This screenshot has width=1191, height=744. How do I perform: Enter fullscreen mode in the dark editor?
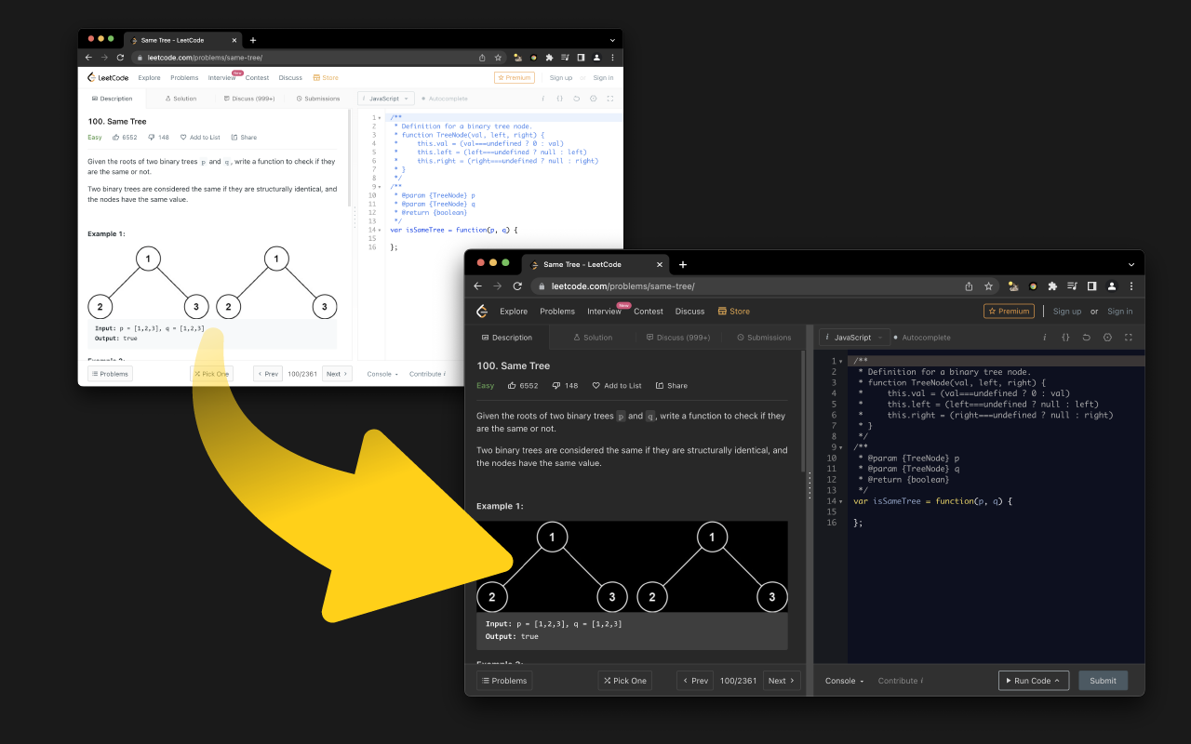pyautogui.click(x=1129, y=338)
